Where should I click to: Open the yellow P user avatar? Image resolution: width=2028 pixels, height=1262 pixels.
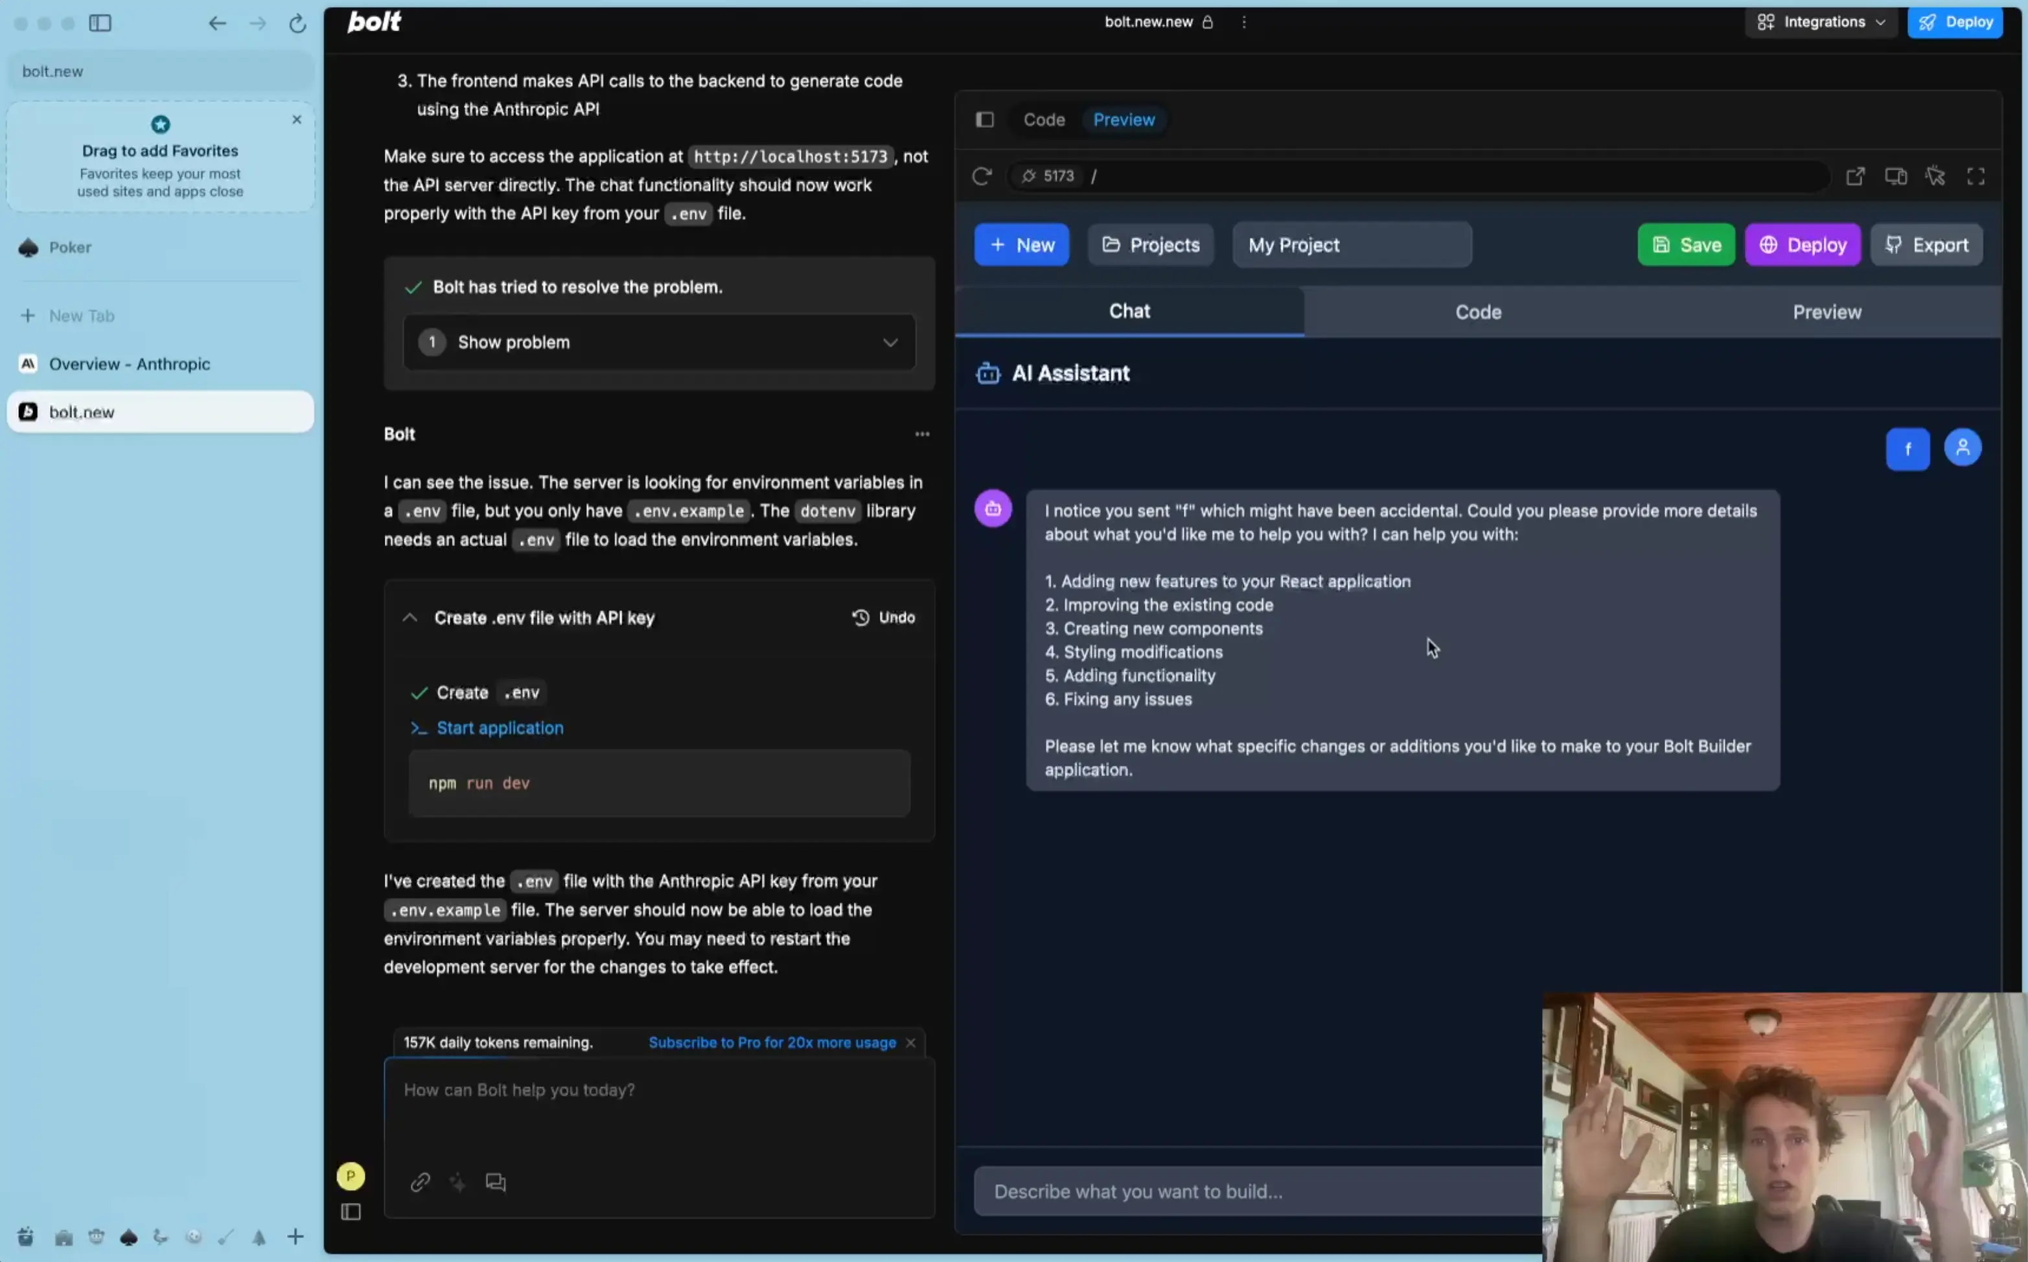tap(351, 1176)
